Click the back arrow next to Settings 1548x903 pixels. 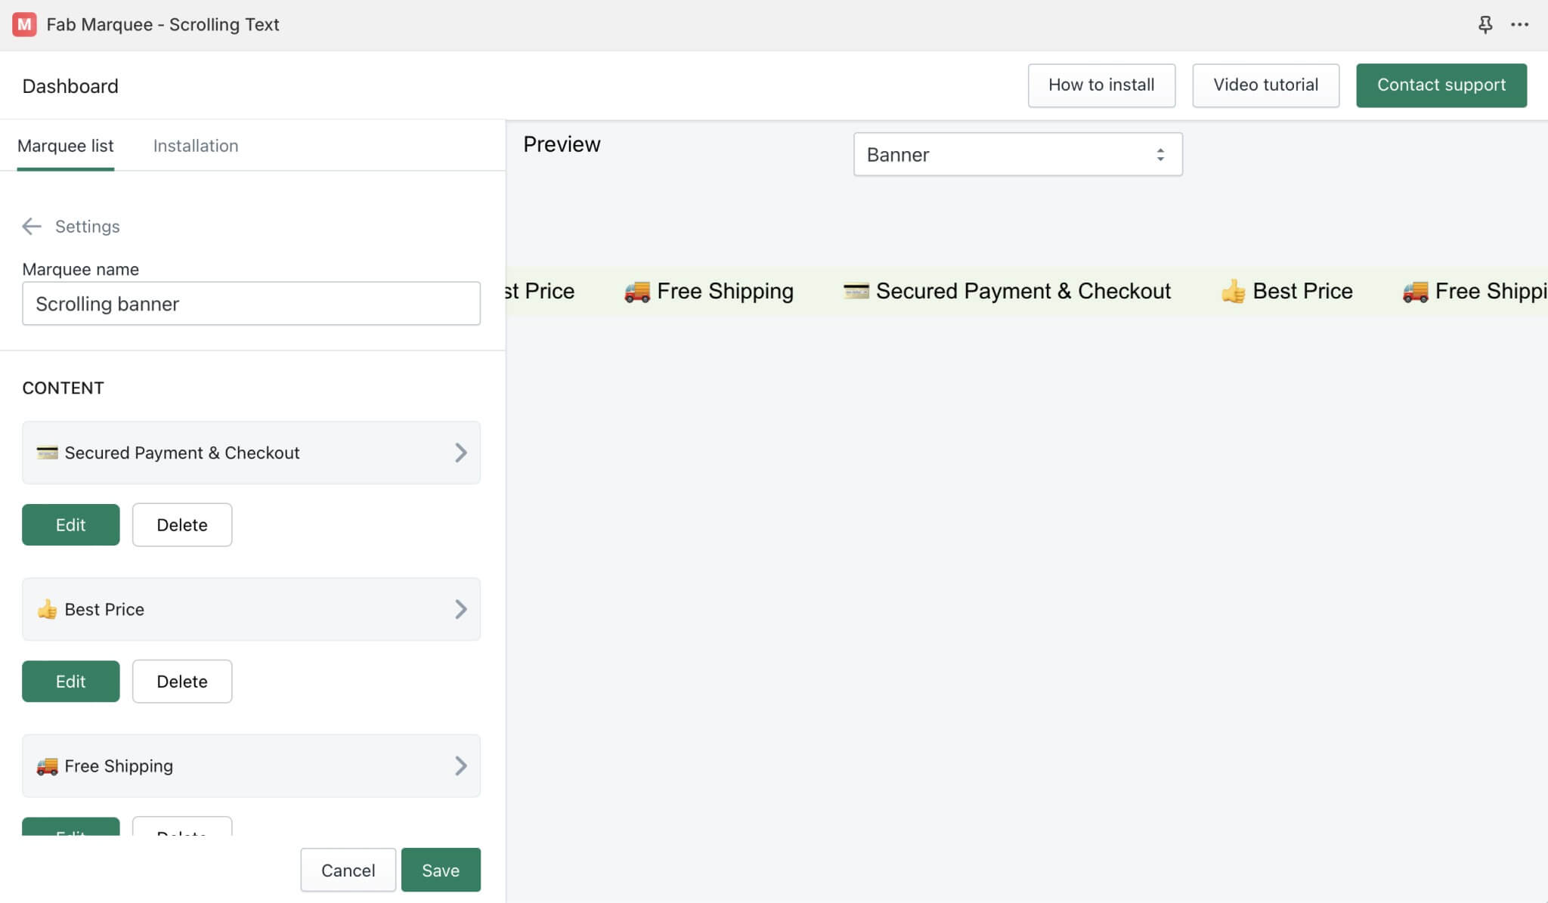coord(31,226)
